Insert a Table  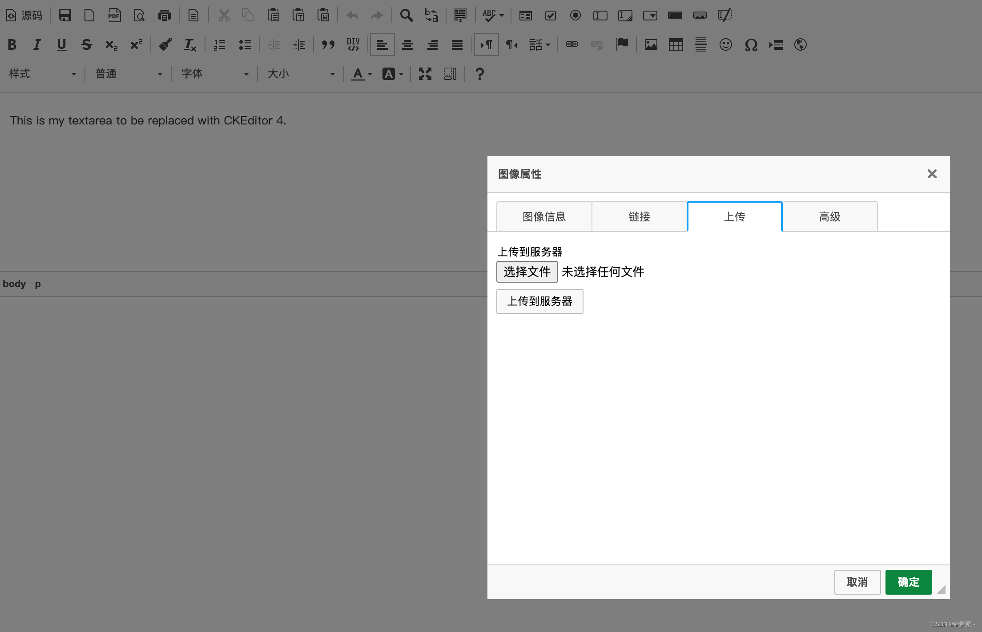(x=676, y=44)
